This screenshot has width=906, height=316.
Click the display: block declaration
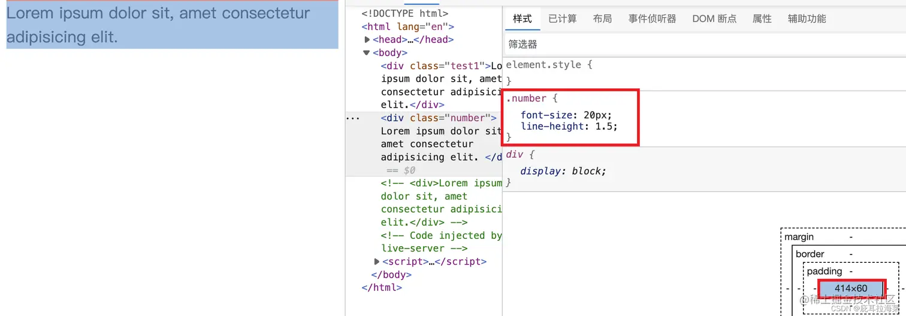pyautogui.click(x=563, y=171)
